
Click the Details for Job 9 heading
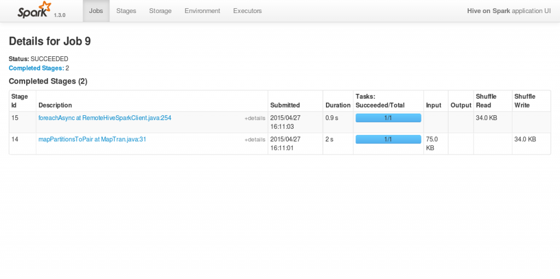[50, 41]
